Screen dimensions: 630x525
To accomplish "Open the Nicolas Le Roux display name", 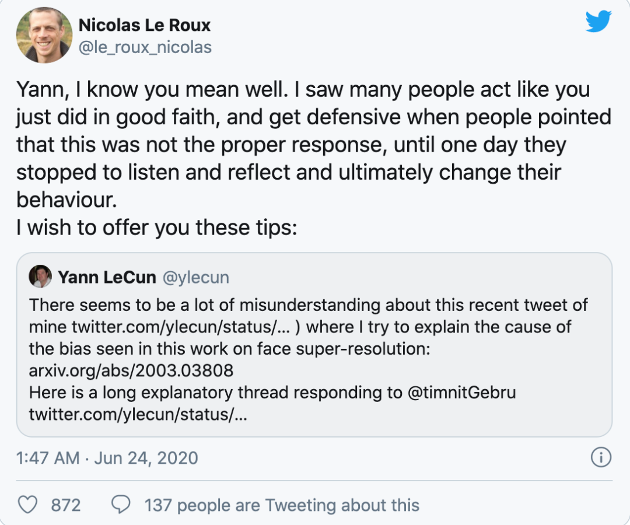I will click(x=144, y=25).
